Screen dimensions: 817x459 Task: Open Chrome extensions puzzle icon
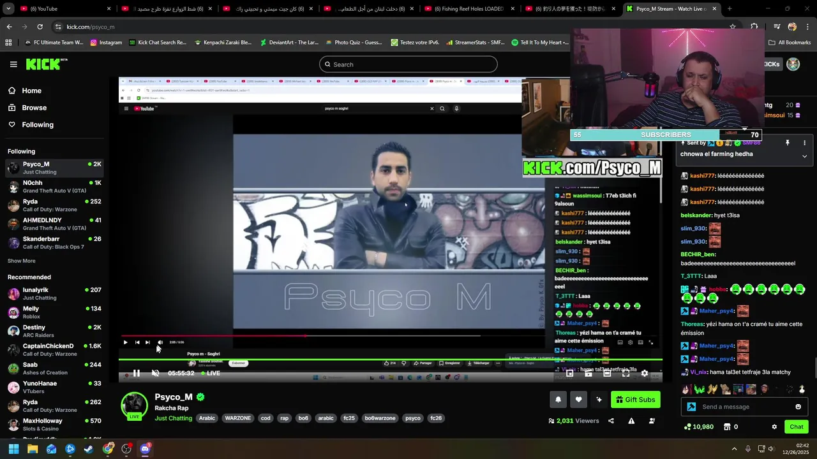[x=754, y=27]
